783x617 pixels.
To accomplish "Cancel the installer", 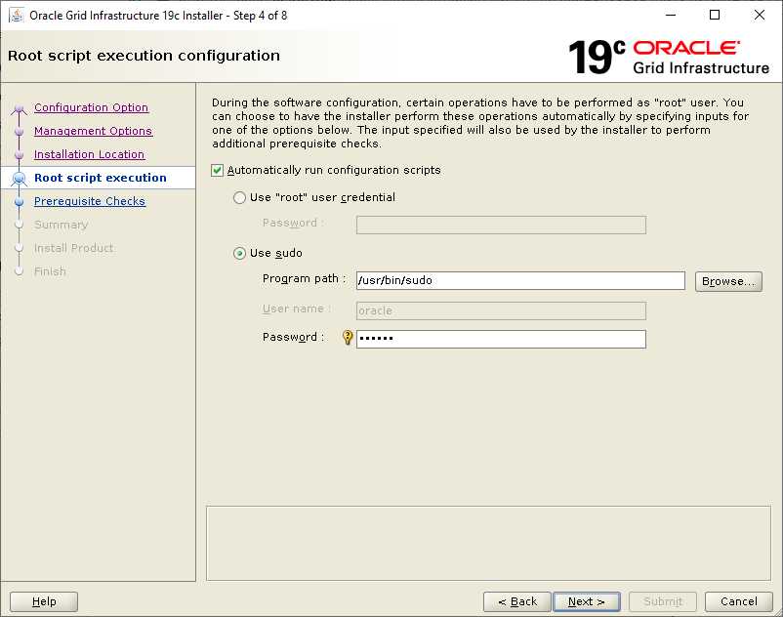I will pos(739,601).
